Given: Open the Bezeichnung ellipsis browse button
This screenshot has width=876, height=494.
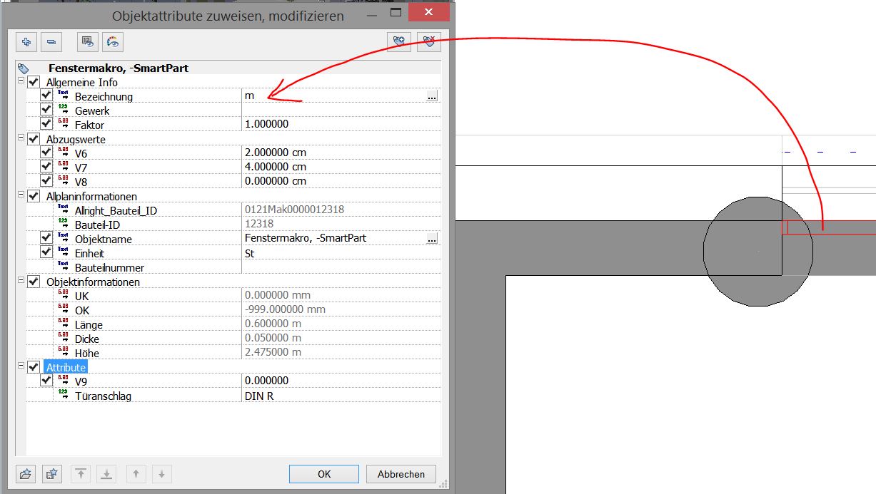Looking at the screenshot, I should point(432,96).
